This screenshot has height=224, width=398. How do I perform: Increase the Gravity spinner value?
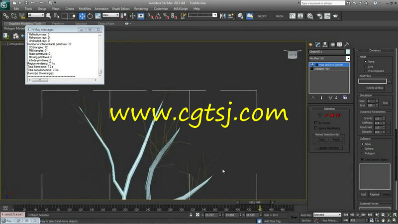pos(384,117)
